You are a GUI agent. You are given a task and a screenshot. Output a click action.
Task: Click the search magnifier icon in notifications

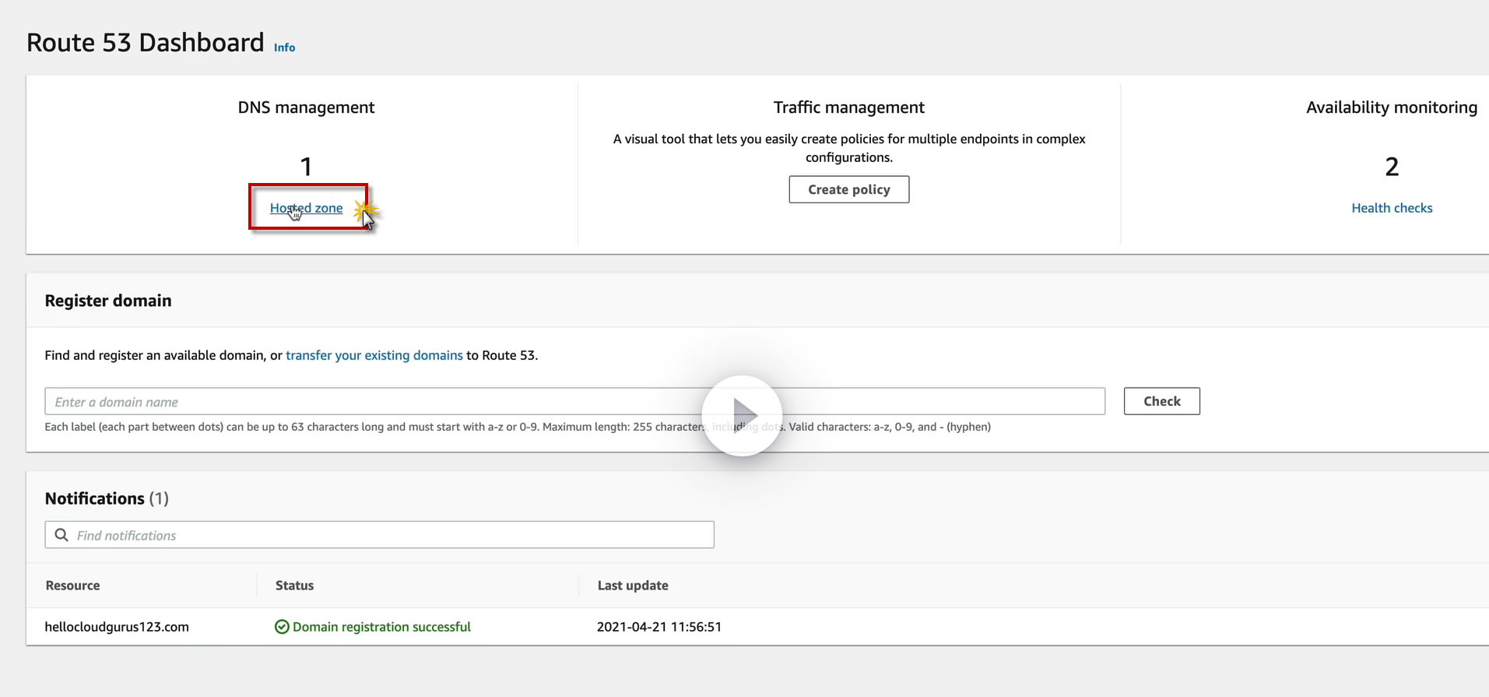tap(61, 535)
